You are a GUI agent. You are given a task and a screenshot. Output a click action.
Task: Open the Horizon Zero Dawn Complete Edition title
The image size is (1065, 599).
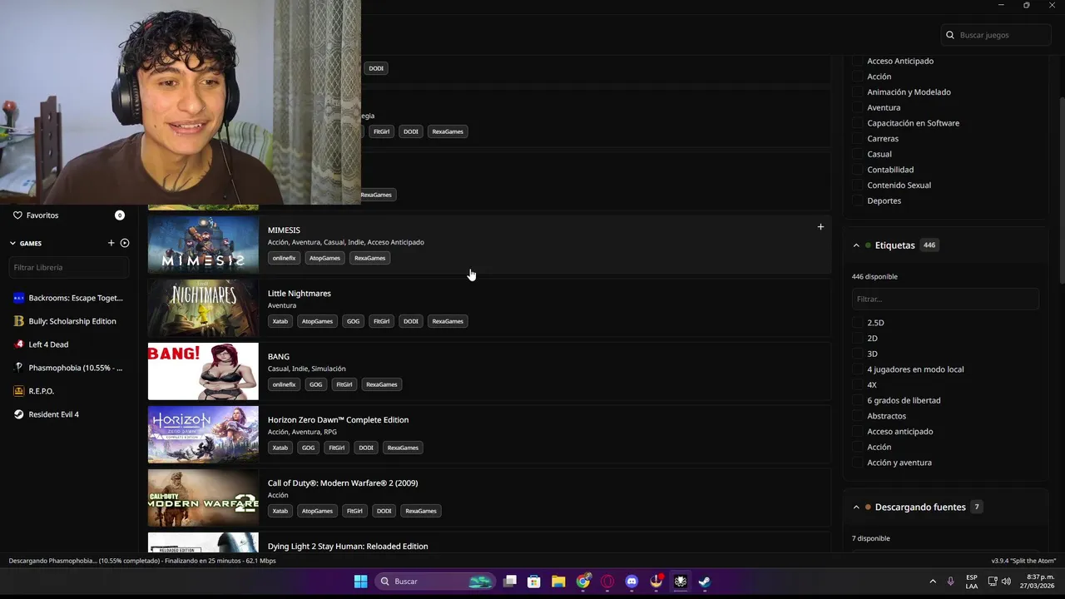click(x=338, y=420)
